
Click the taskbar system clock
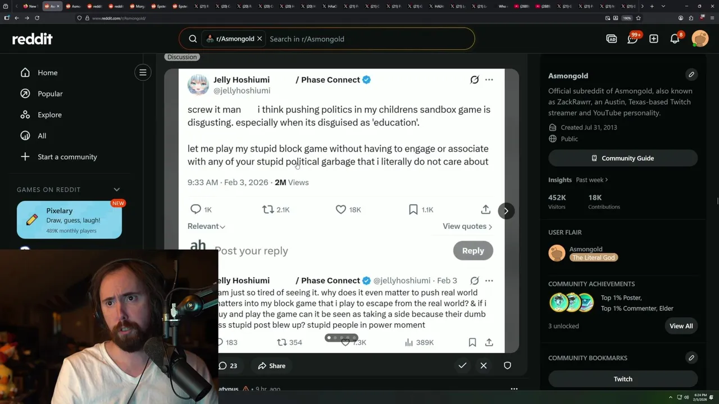700,398
